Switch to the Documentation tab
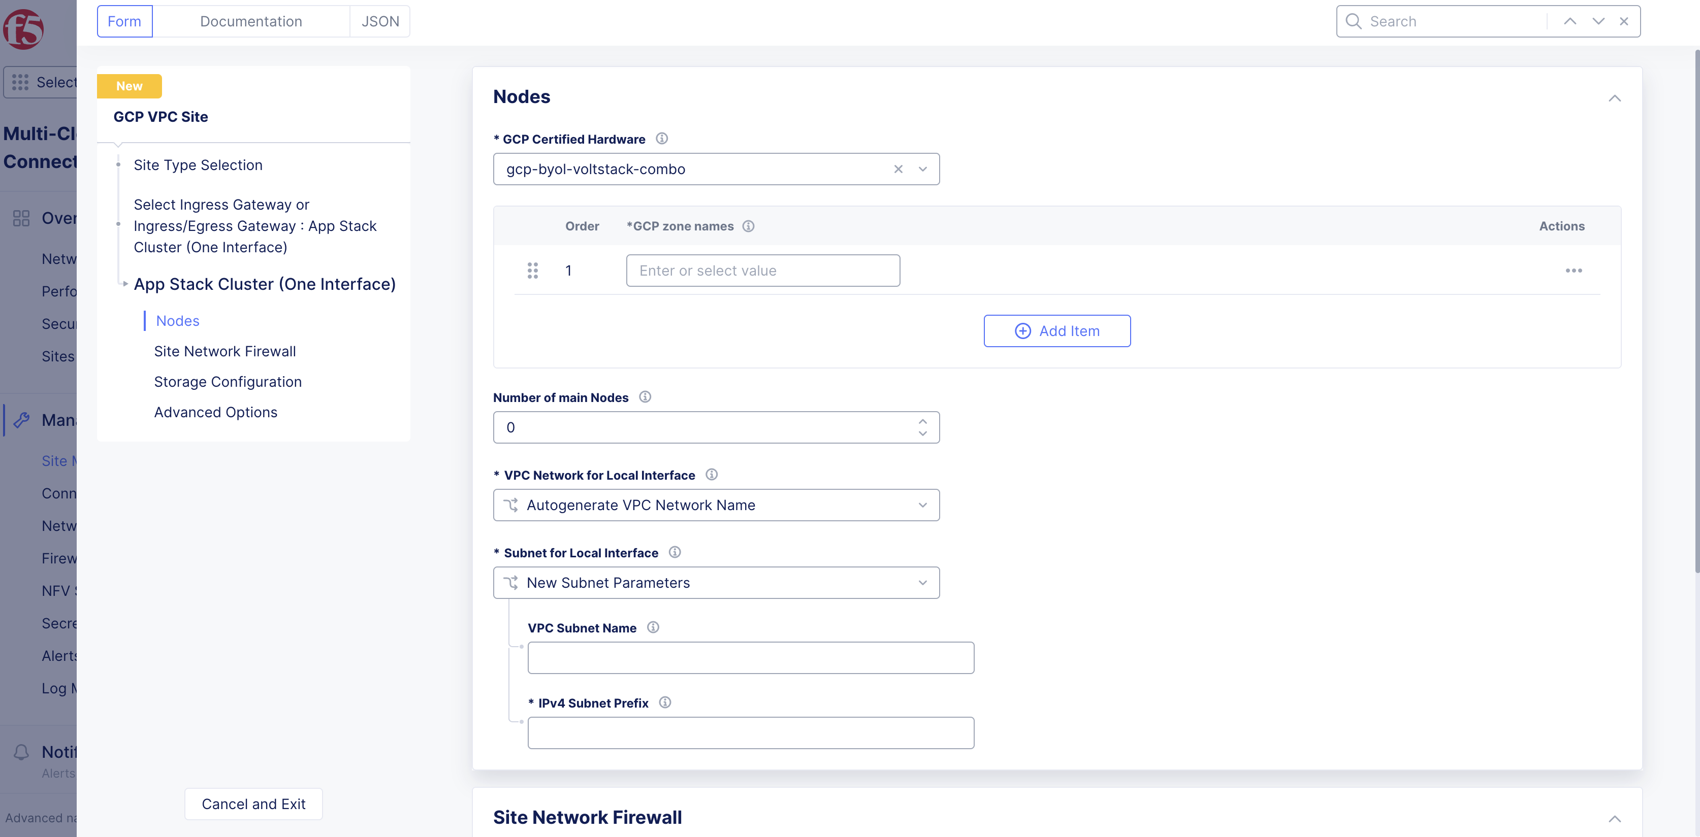 click(x=251, y=21)
